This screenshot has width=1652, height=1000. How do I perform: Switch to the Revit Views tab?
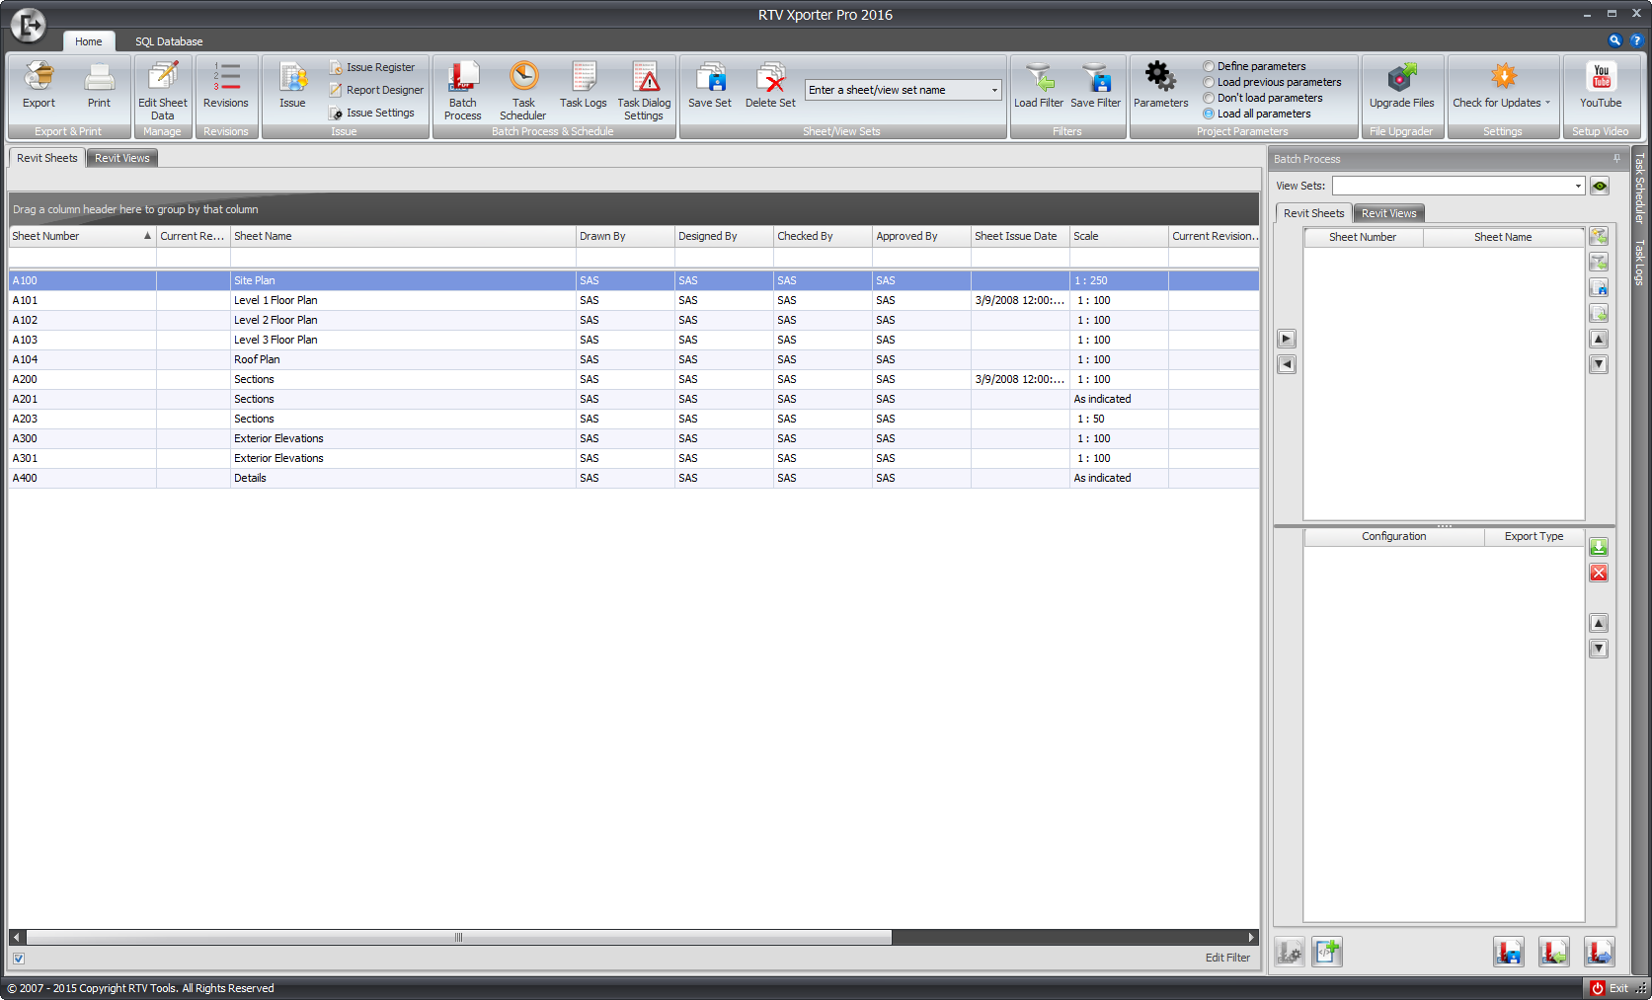click(x=121, y=157)
